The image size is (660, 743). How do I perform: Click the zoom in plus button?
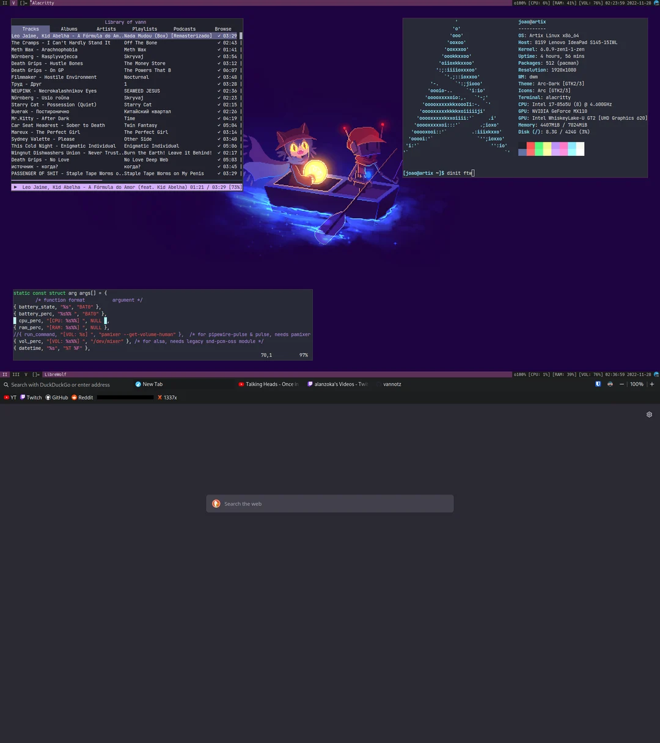(651, 384)
